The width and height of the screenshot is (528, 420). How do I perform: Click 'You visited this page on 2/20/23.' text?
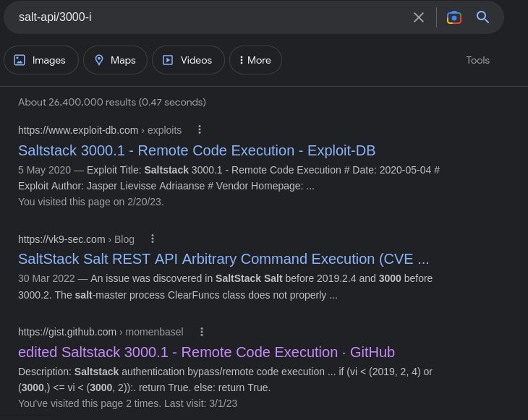click(91, 202)
